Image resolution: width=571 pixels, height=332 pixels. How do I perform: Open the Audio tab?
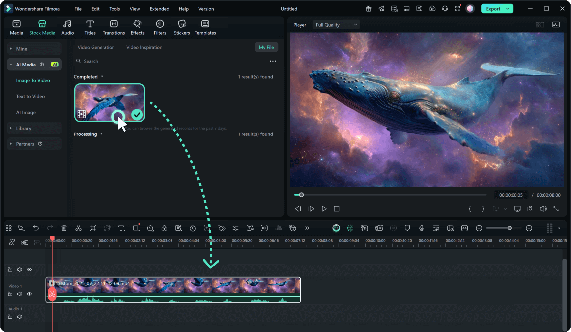click(x=67, y=27)
